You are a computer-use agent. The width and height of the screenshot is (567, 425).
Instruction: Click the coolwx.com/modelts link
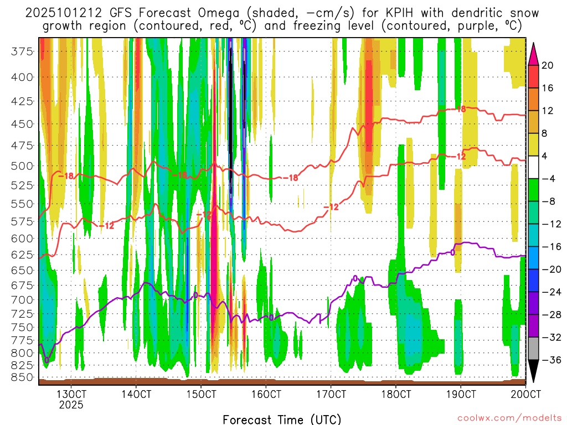(509, 418)
